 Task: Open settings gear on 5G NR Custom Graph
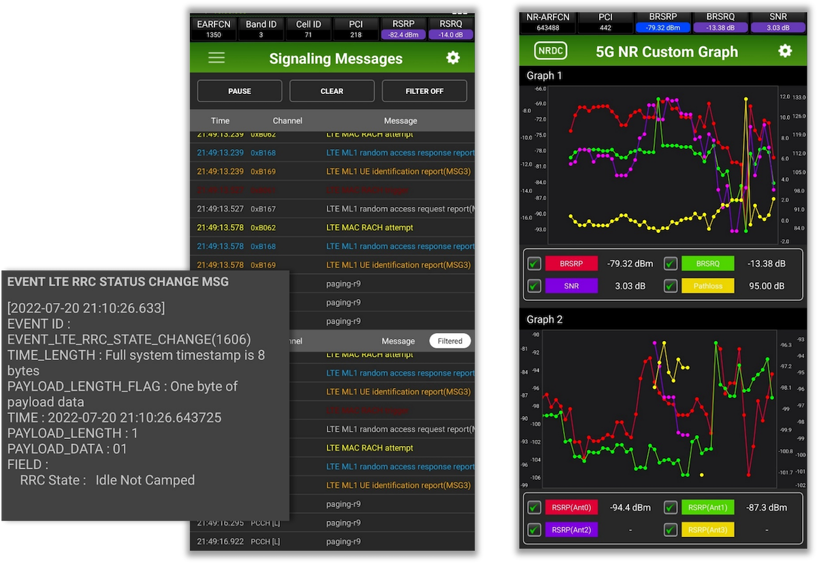785,51
